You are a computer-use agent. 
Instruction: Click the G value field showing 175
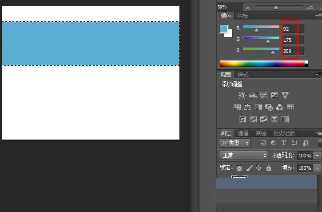click(293, 40)
